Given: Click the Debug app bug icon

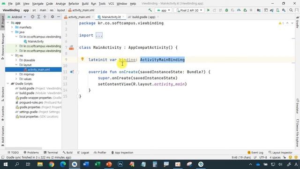Looking at the screenshot, I should (226, 10).
